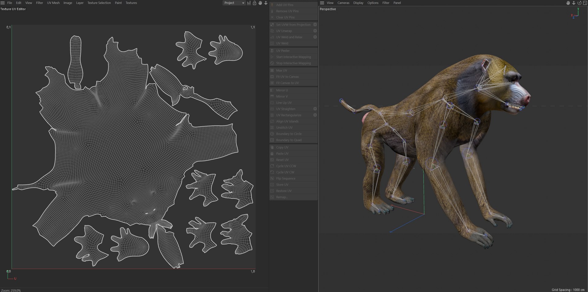Open the Cameras menu in viewport
Viewport: 588px width, 292px height.
tap(343, 3)
